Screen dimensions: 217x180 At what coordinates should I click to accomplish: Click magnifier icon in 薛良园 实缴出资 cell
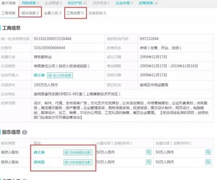[x=208, y=162]
